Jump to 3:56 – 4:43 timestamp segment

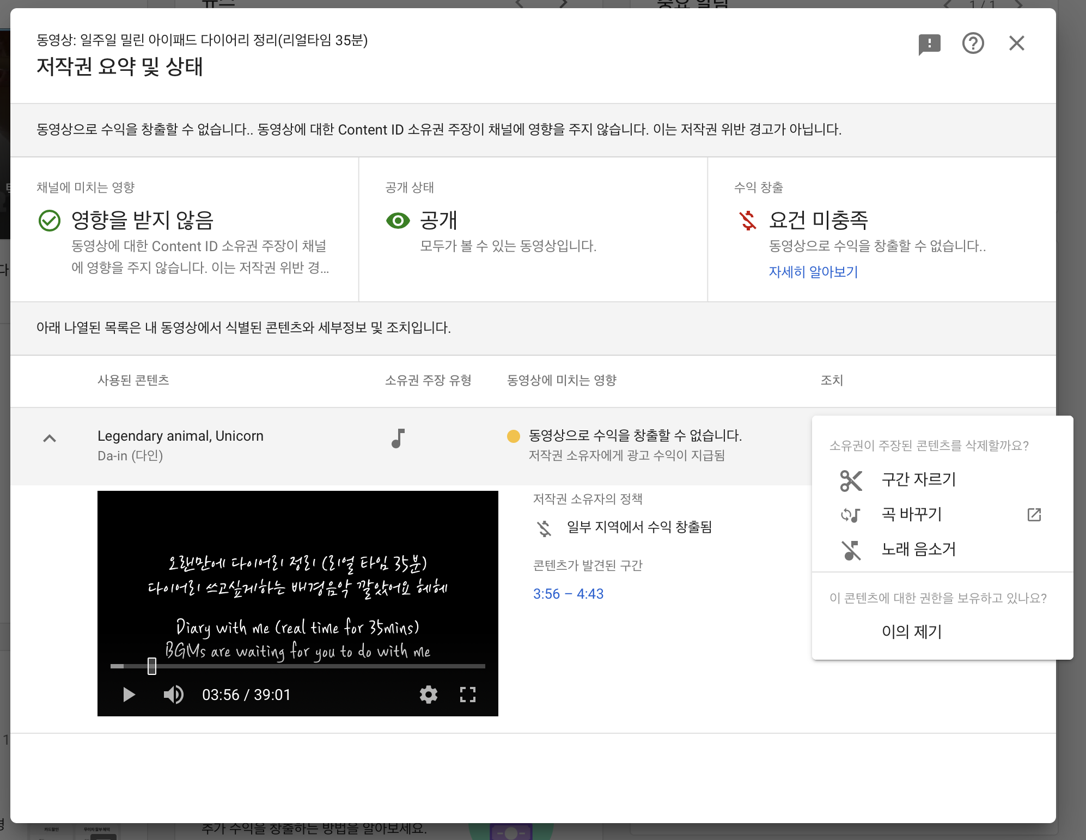(568, 594)
